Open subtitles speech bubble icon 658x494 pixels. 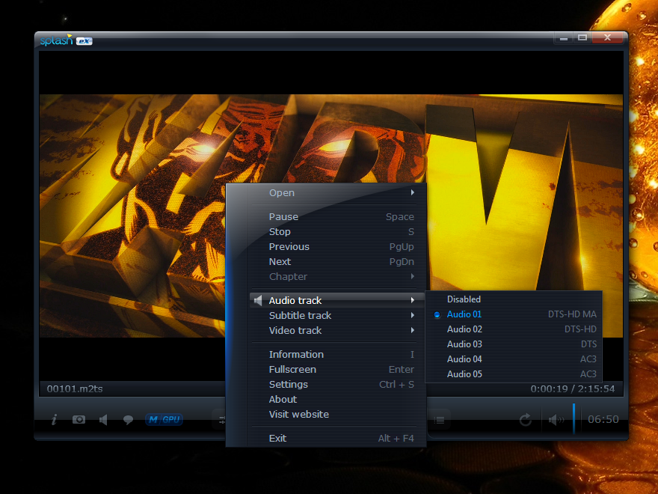(x=128, y=420)
